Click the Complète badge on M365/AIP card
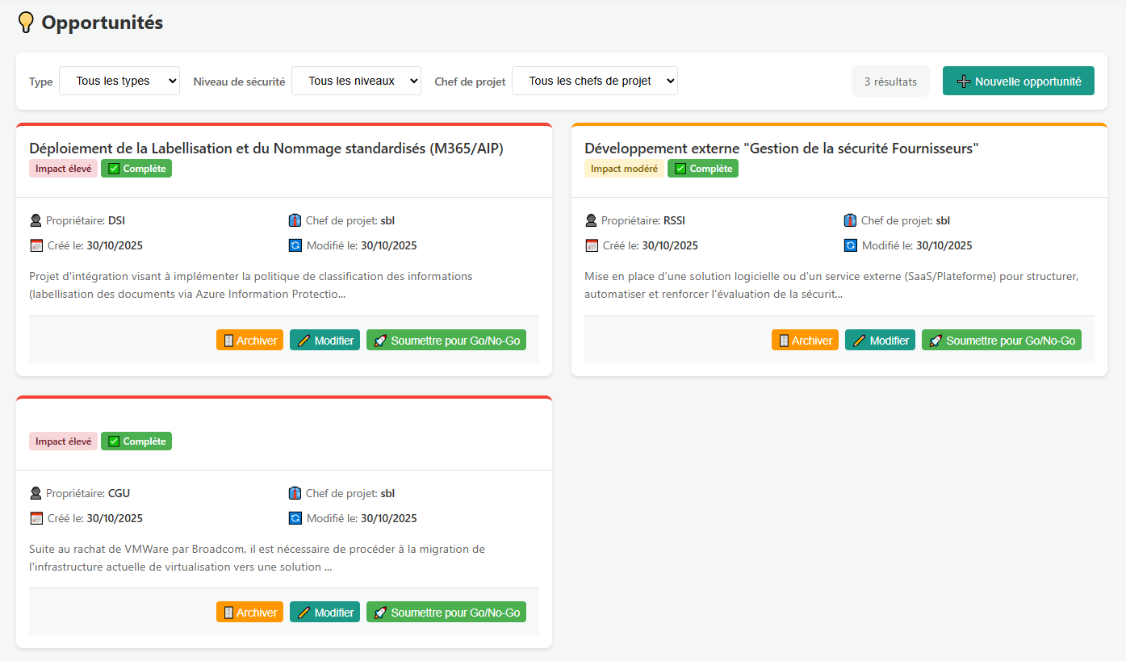 tap(136, 168)
